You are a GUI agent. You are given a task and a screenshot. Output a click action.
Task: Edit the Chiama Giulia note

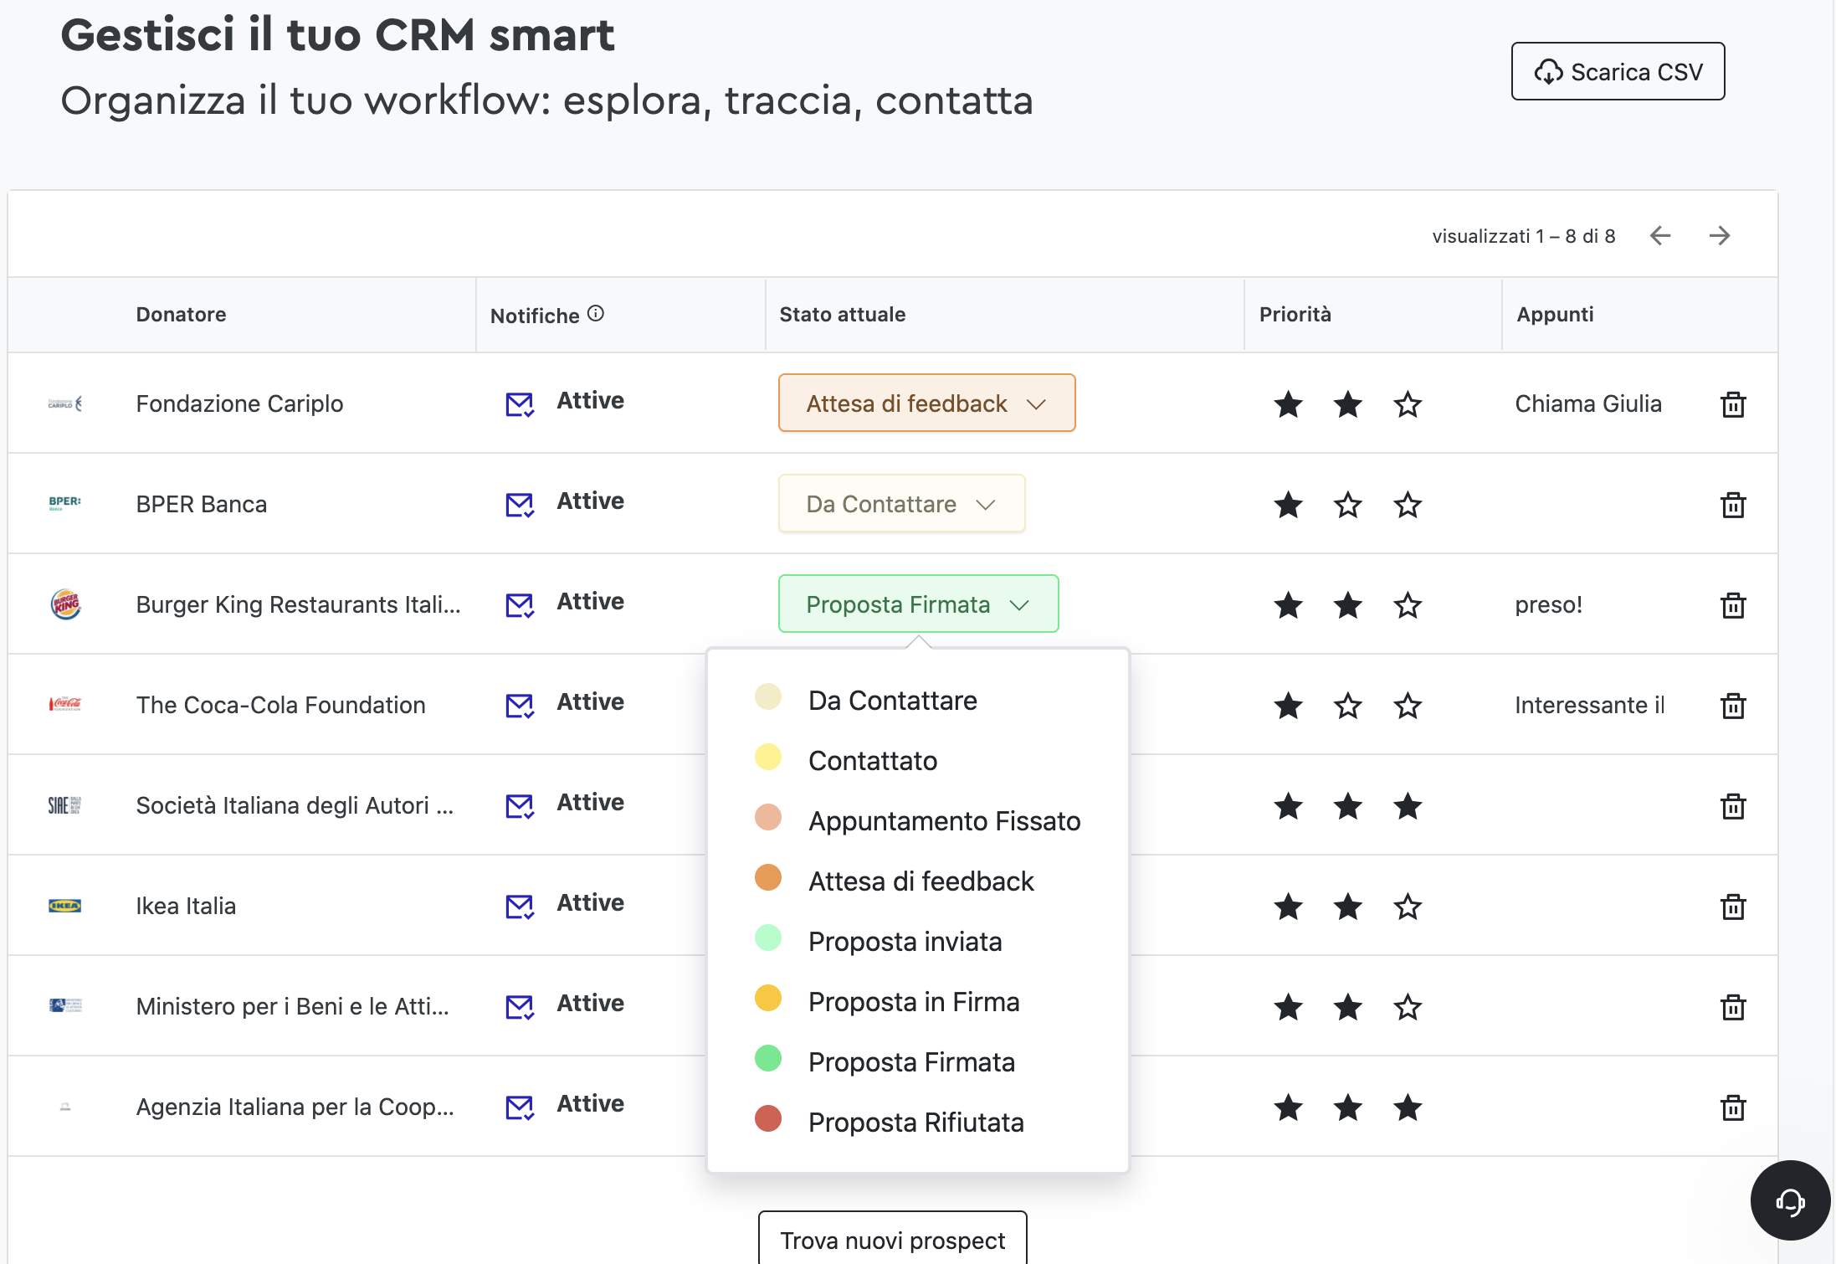click(1587, 403)
